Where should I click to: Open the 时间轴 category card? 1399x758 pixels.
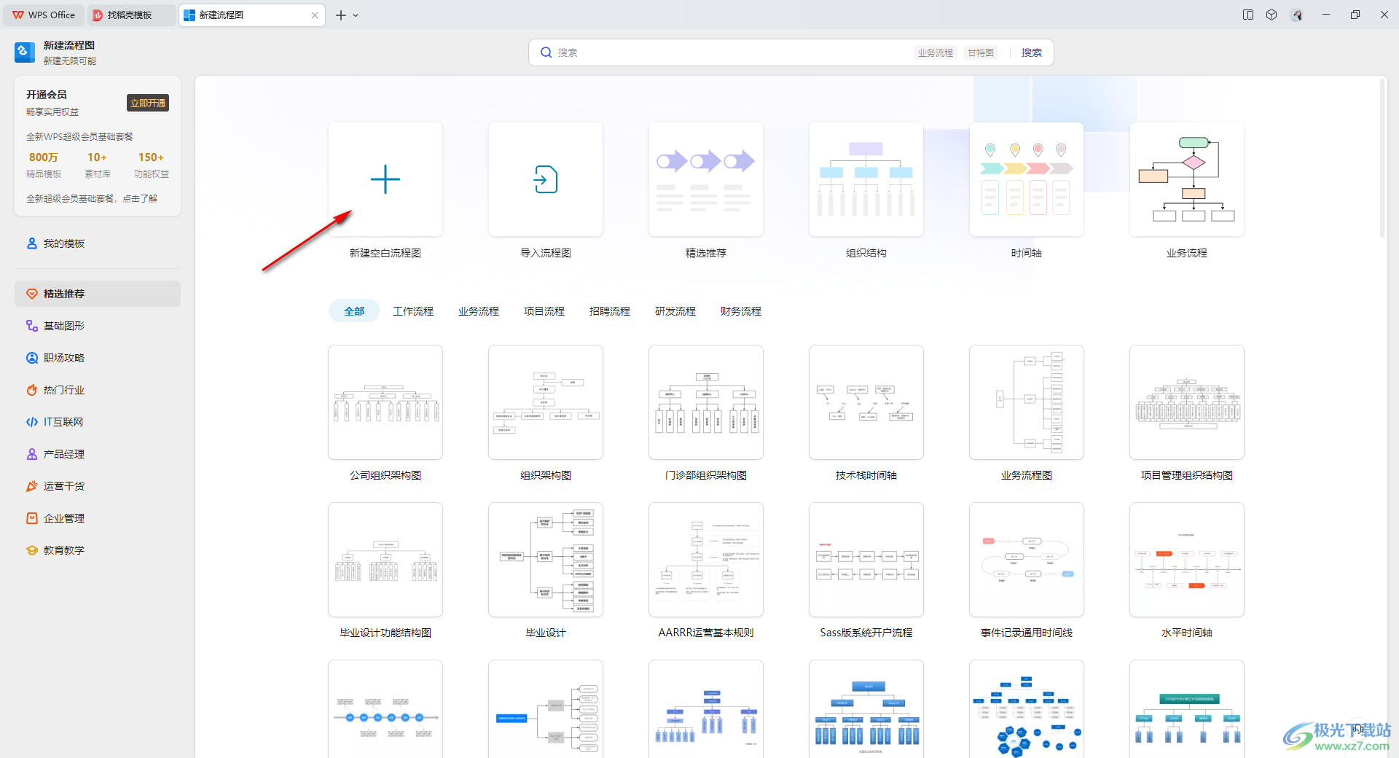point(1027,179)
